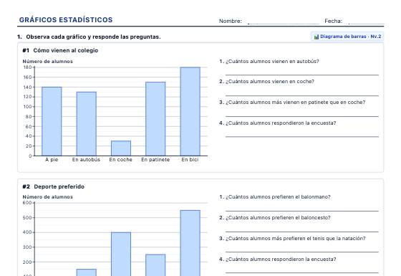The image size is (401, 276).
Task: Click the bar chart icon beside Diagrama de barras
Action: tap(316, 37)
